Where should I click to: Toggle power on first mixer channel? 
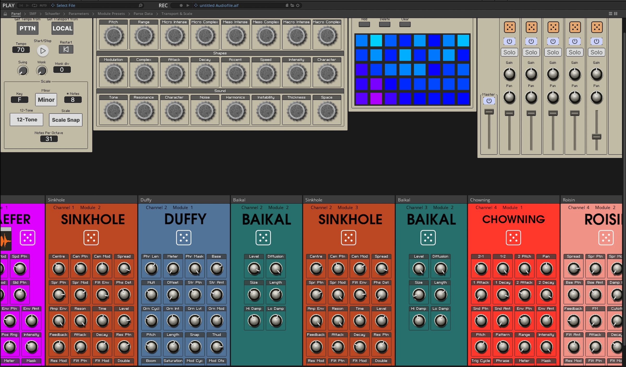click(x=509, y=41)
